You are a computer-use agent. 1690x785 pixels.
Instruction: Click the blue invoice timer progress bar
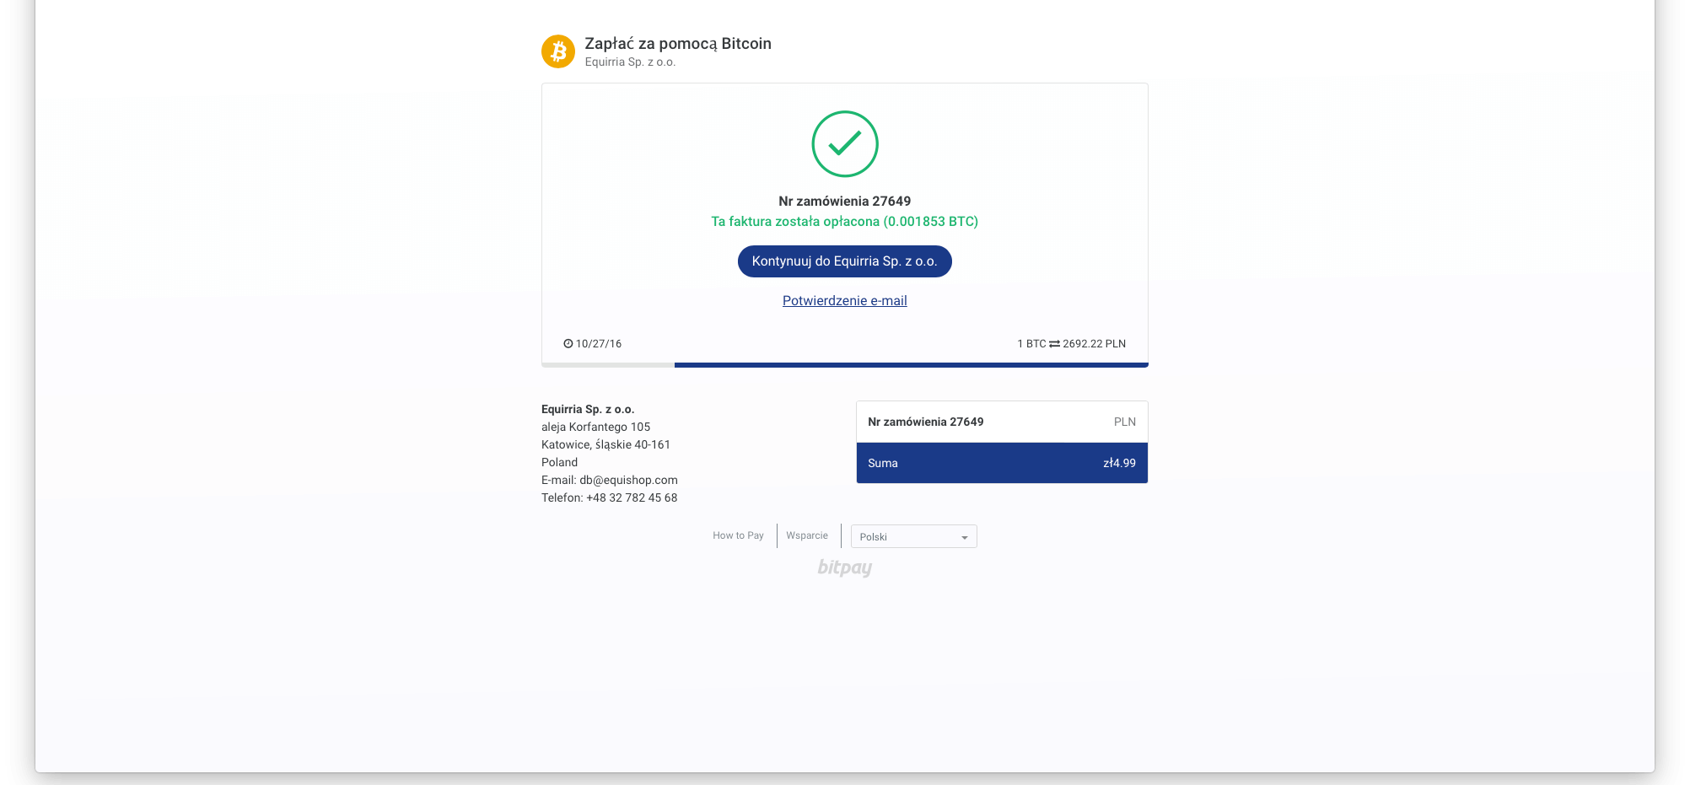(911, 365)
